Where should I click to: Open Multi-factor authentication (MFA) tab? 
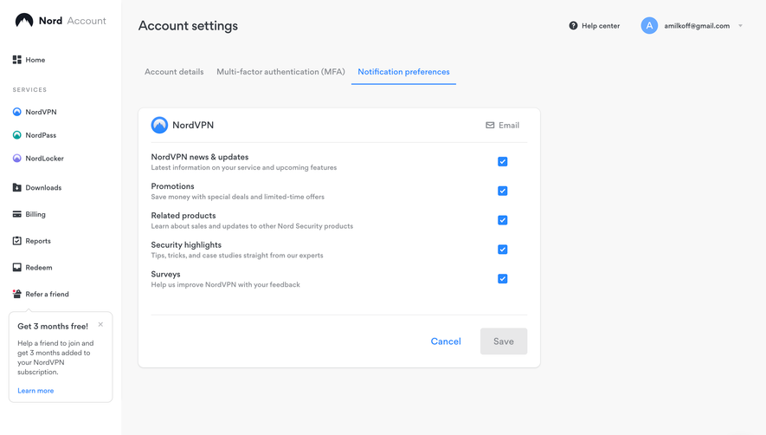point(281,72)
